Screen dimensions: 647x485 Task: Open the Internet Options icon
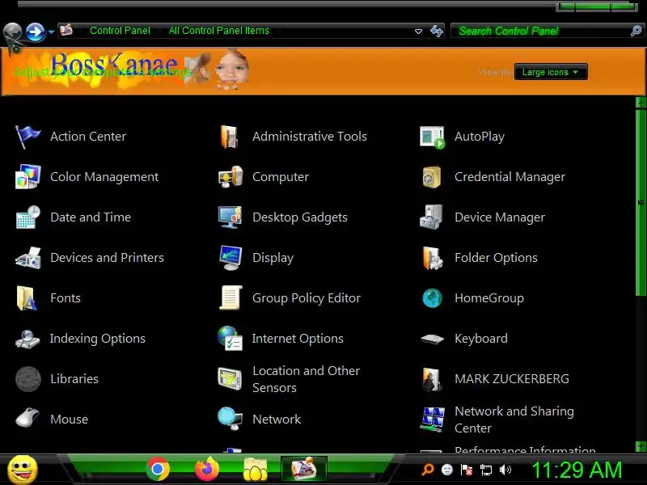pyautogui.click(x=230, y=338)
